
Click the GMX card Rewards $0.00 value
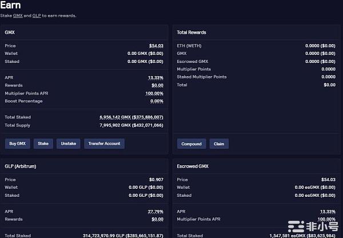pyautogui.click(x=157, y=85)
